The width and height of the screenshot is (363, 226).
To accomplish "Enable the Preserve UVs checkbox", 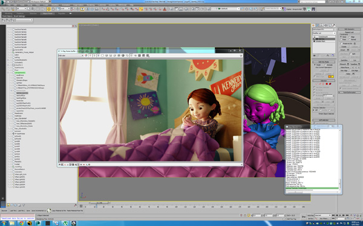I will point(341,43).
